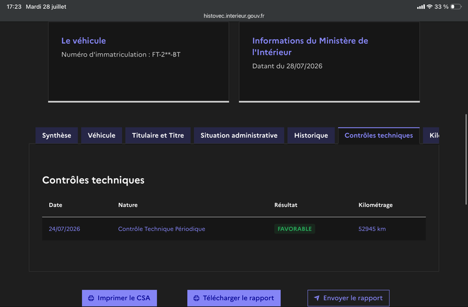Click the Résultat column header
The height and width of the screenshot is (307, 468).
(285, 205)
